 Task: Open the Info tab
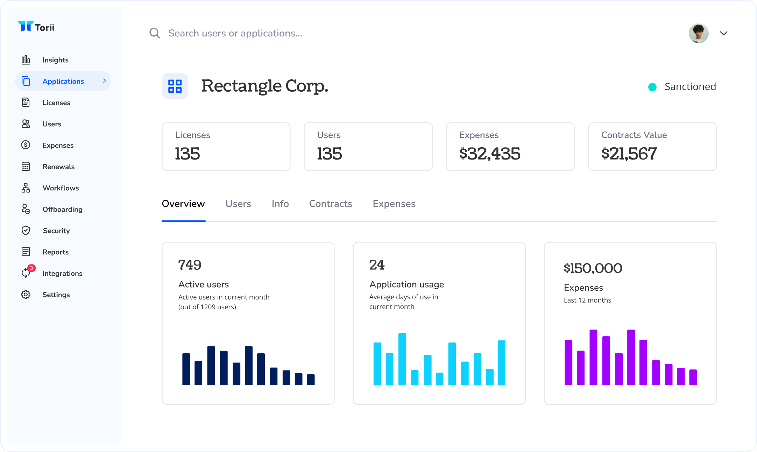tap(280, 204)
